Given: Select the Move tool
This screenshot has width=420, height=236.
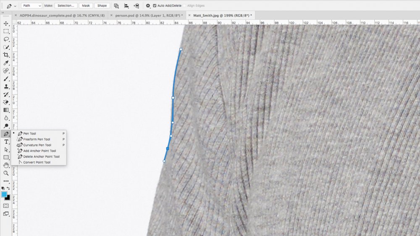Looking at the screenshot, I should pyautogui.click(x=6, y=23).
